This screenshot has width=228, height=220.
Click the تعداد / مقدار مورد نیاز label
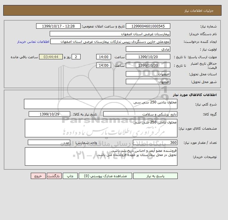tap(200, 143)
